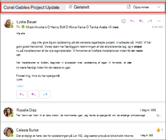The image size is (166, 140).
Task: Reply all using the header double-arrow icon
Action: pos(141,21)
